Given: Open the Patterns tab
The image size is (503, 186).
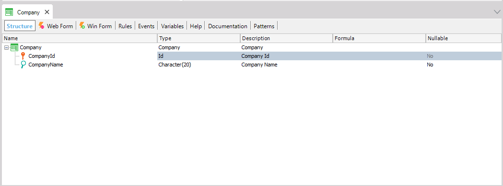Looking at the screenshot, I should 264,26.
